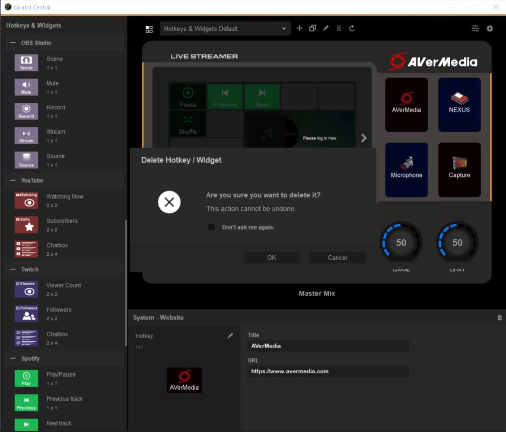The image size is (506, 432).
Task: Click the rename profile pencil icon
Action: pos(326,29)
